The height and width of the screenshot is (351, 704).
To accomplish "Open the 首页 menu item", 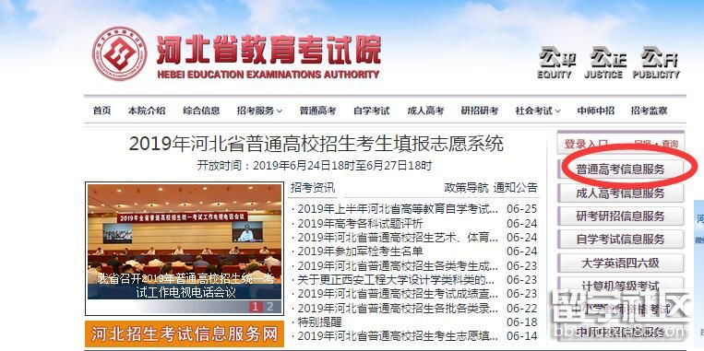I will 101,111.
